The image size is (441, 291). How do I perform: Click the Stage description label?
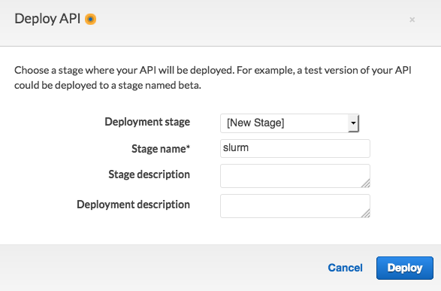(150, 174)
